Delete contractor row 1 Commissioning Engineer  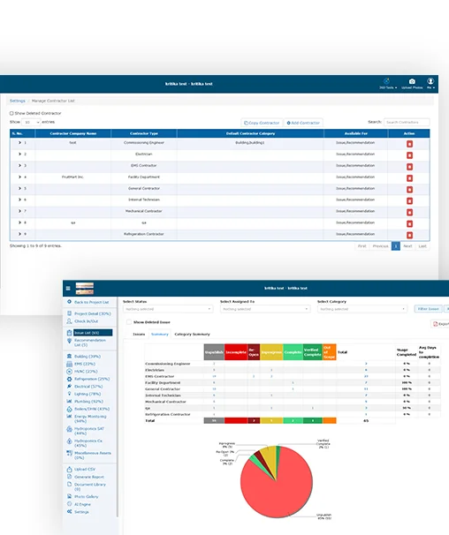click(409, 144)
